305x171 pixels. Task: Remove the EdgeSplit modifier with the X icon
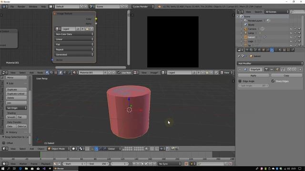pos(300,69)
